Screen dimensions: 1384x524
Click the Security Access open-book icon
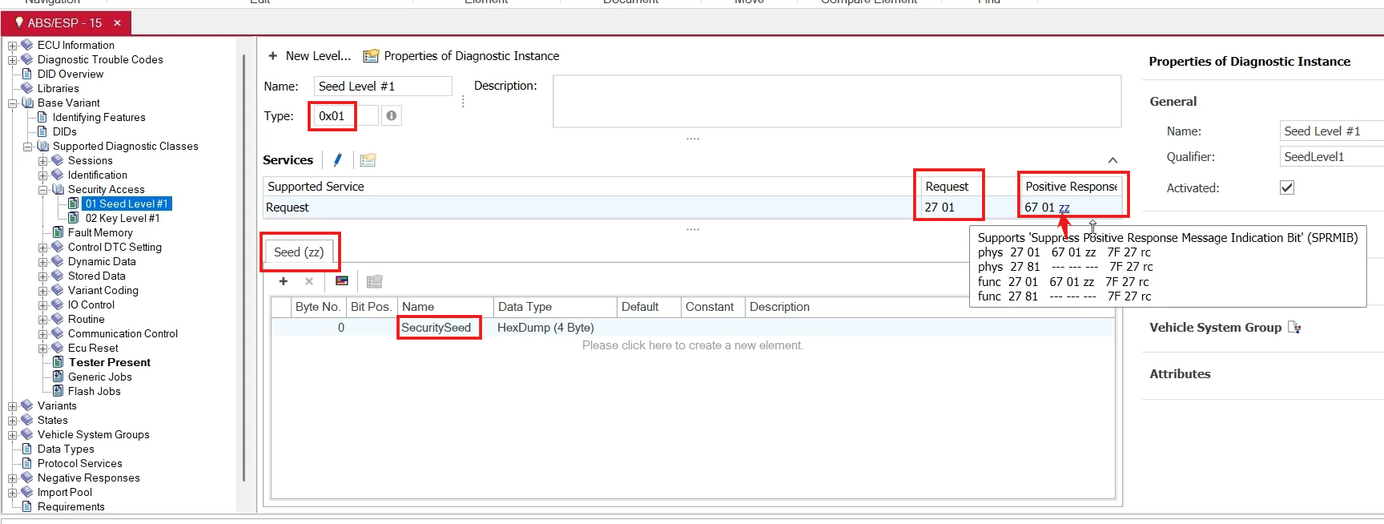[58, 189]
